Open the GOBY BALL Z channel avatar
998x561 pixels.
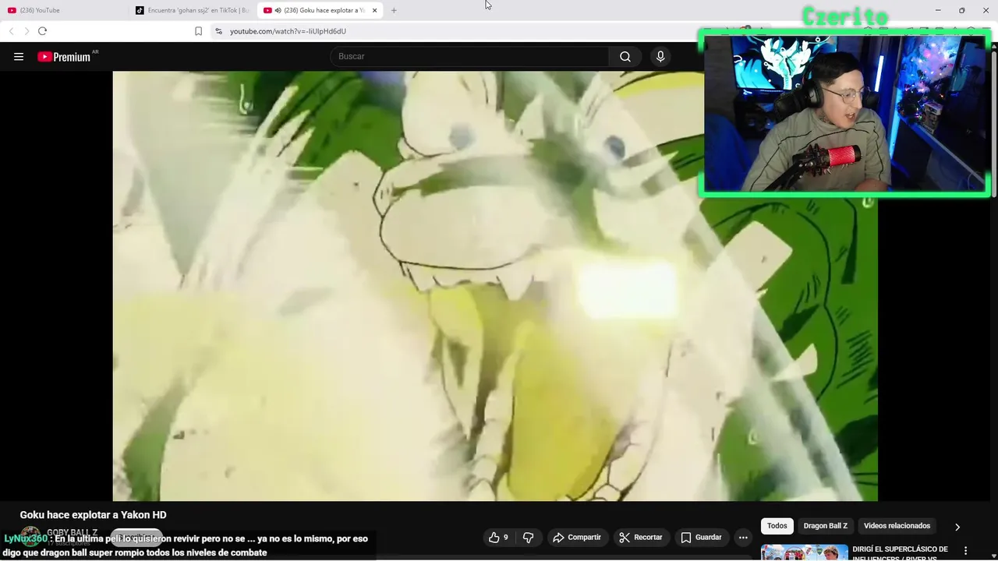point(30,538)
